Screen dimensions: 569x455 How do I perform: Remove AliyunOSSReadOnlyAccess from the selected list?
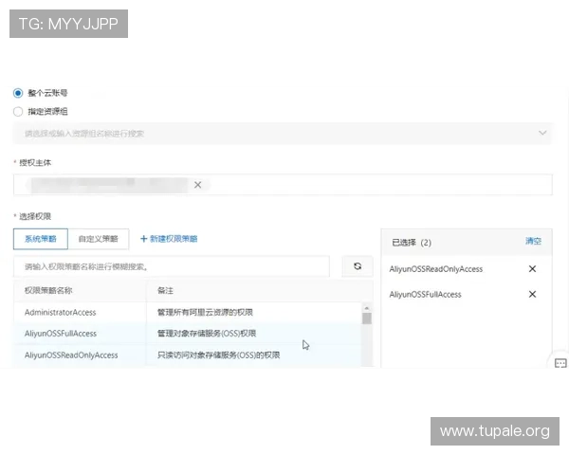click(532, 269)
